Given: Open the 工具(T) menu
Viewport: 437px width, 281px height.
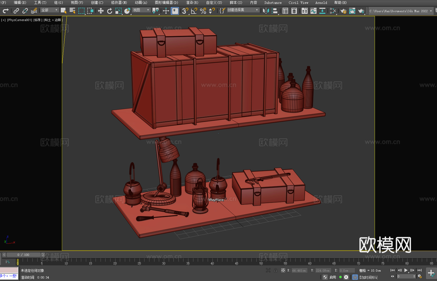Looking at the screenshot, I should tap(40, 2).
